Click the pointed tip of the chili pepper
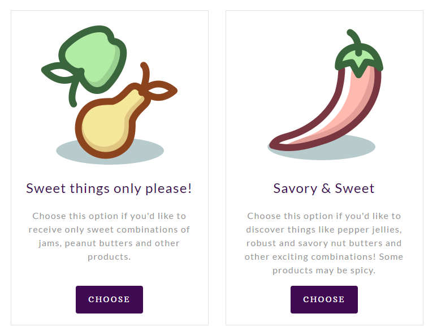 [275, 144]
